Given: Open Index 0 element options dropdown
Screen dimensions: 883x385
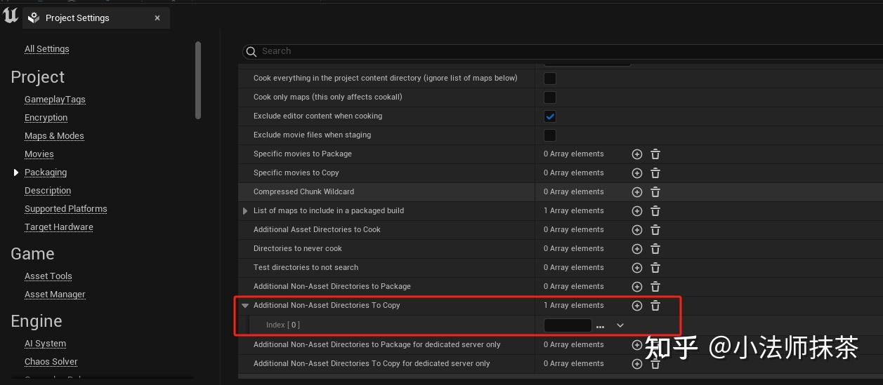Looking at the screenshot, I should tap(620, 325).
